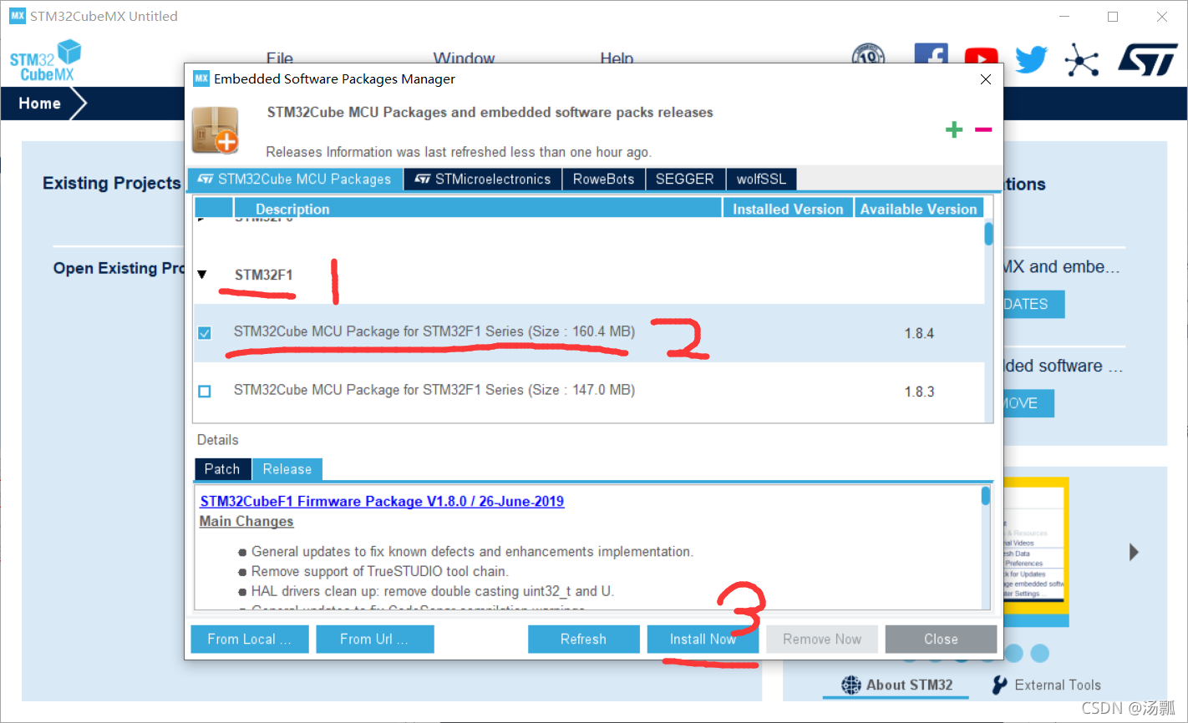Click the green plus expand-all icon
The height and width of the screenshot is (723, 1188).
coord(954,129)
